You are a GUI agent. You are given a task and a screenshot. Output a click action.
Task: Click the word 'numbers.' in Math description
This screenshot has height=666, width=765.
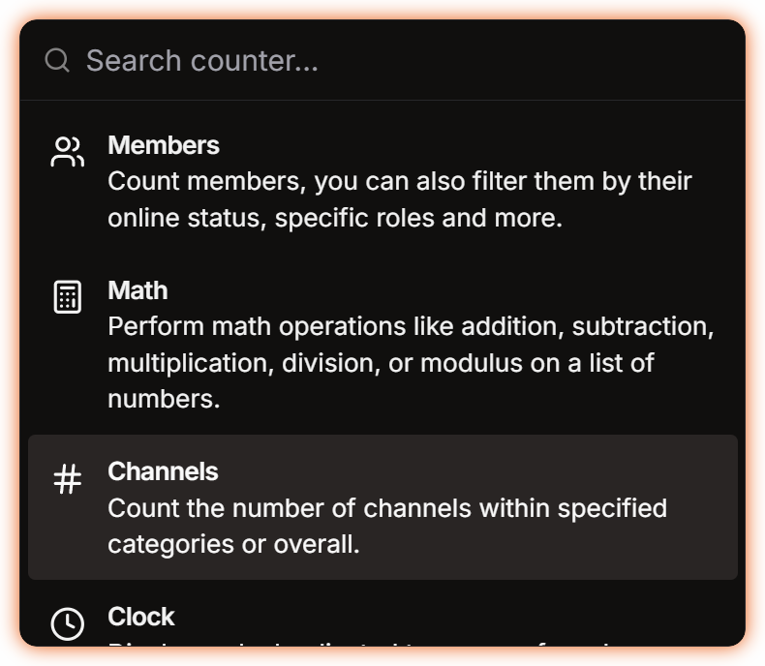(x=164, y=399)
